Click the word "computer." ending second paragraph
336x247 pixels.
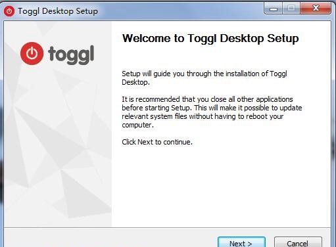pos(137,125)
